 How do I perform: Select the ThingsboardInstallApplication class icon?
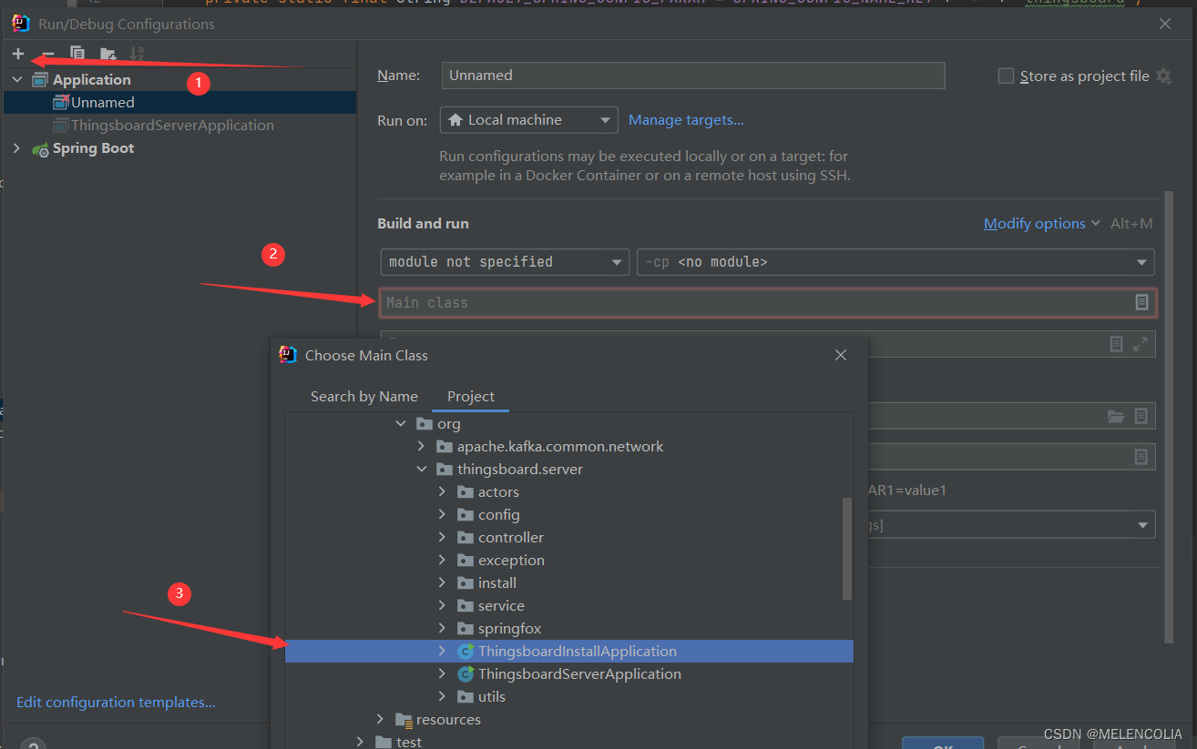(465, 652)
